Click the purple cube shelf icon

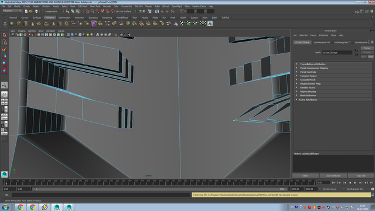(94, 23)
